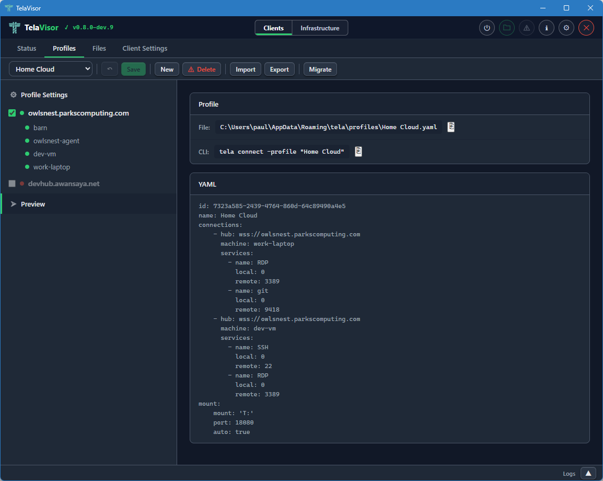Screen dimensions: 603x481
Task: Click the power icon in the top toolbar
Action: [x=486, y=28]
